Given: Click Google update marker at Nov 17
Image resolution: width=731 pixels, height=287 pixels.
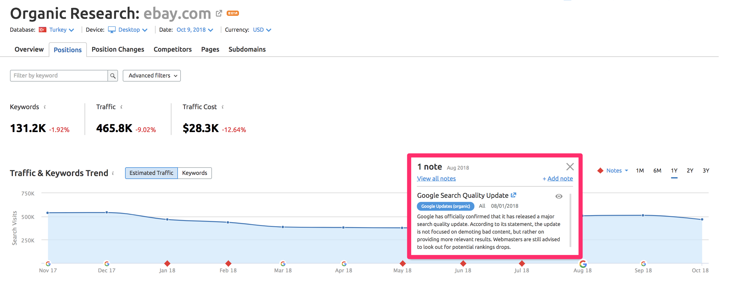Looking at the screenshot, I should (x=48, y=264).
